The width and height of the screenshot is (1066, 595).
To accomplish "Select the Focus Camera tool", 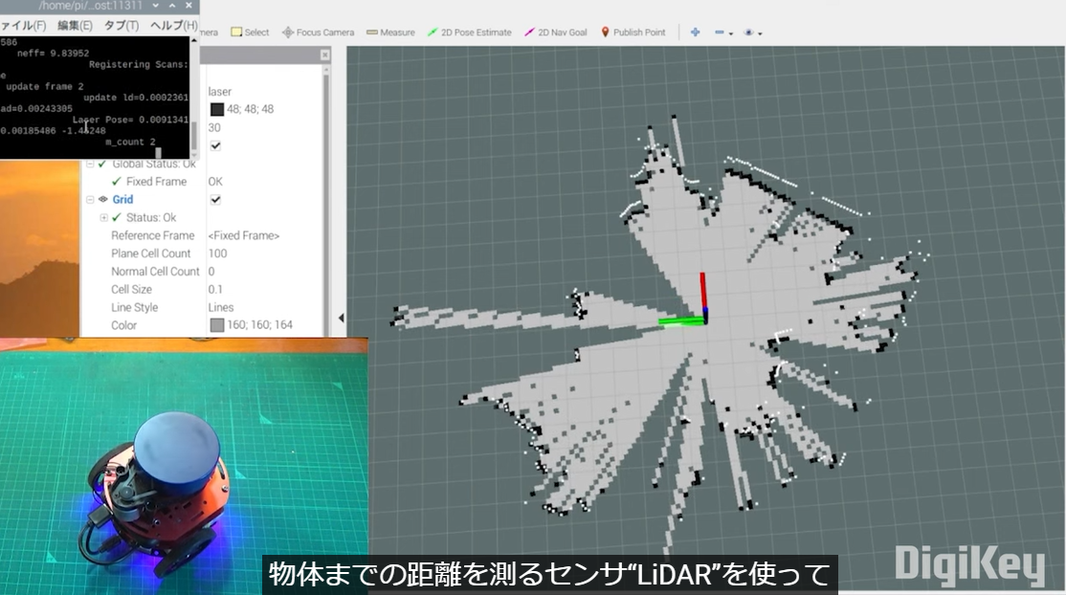I will tap(318, 33).
